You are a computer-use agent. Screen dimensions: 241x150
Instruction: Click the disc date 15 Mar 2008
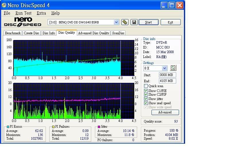tap(165, 52)
